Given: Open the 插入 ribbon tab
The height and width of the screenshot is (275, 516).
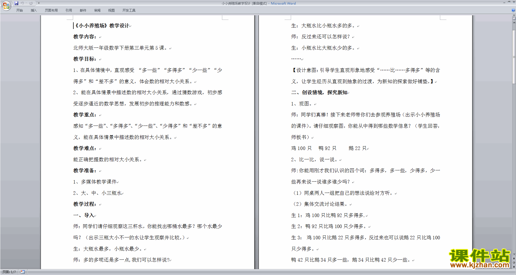Looking at the screenshot, I should click(x=34, y=10).
